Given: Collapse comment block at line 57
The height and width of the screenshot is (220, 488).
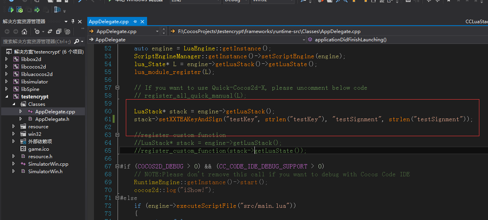Looking at the screenshot, I should pos(117,88).
